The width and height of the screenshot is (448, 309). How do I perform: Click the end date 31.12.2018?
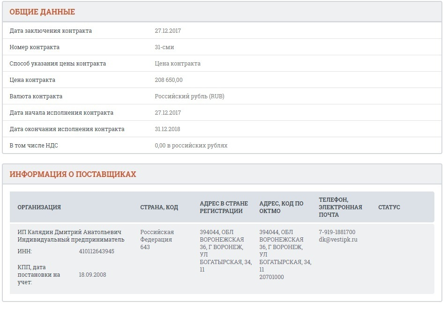pos(167,129)
